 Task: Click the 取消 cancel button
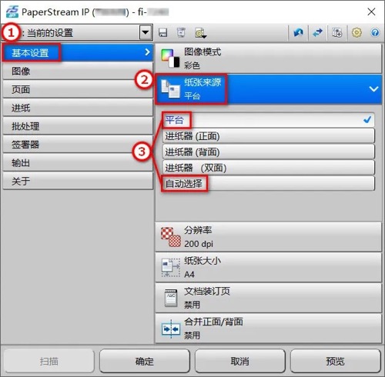click(x=240, y=361)
